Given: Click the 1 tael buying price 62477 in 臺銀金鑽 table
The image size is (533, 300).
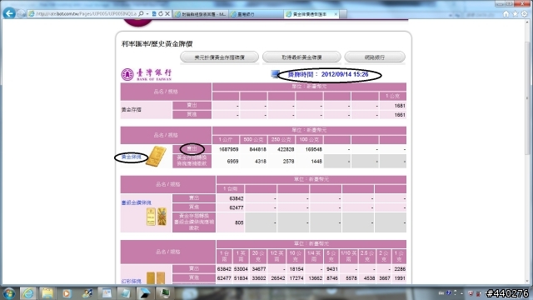Looking at the screenshot, I should 237,207.
